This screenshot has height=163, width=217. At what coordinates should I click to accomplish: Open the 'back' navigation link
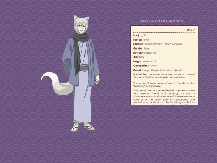pyautogui.click(x=145, y=21)
